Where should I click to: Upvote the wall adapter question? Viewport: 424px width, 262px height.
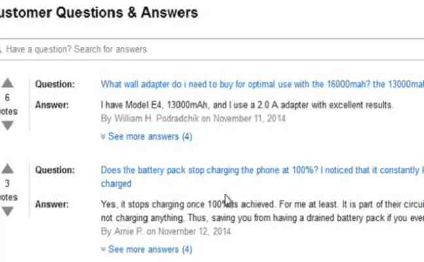click(x=7, y=84)
